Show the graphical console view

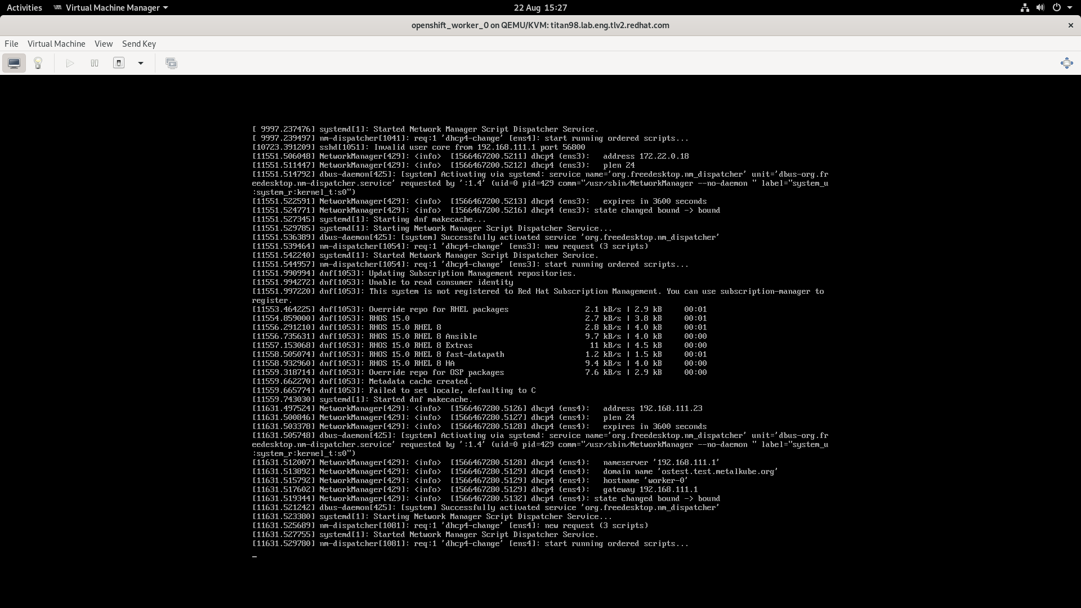[14, 63]
